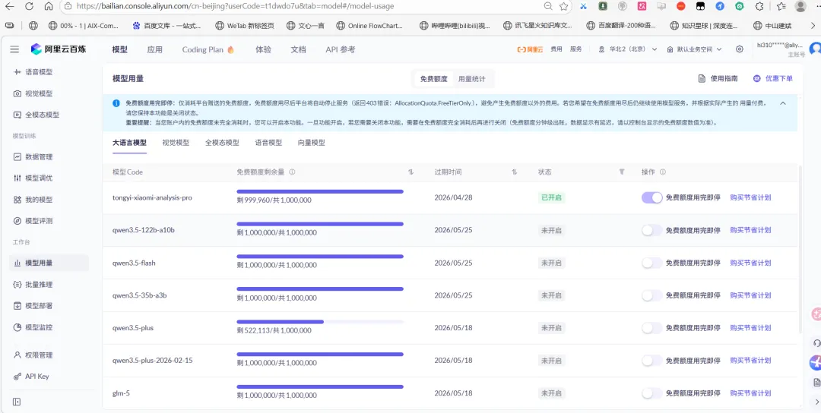Click the qwen3.5-plus quota progress bar

[320, 321]
